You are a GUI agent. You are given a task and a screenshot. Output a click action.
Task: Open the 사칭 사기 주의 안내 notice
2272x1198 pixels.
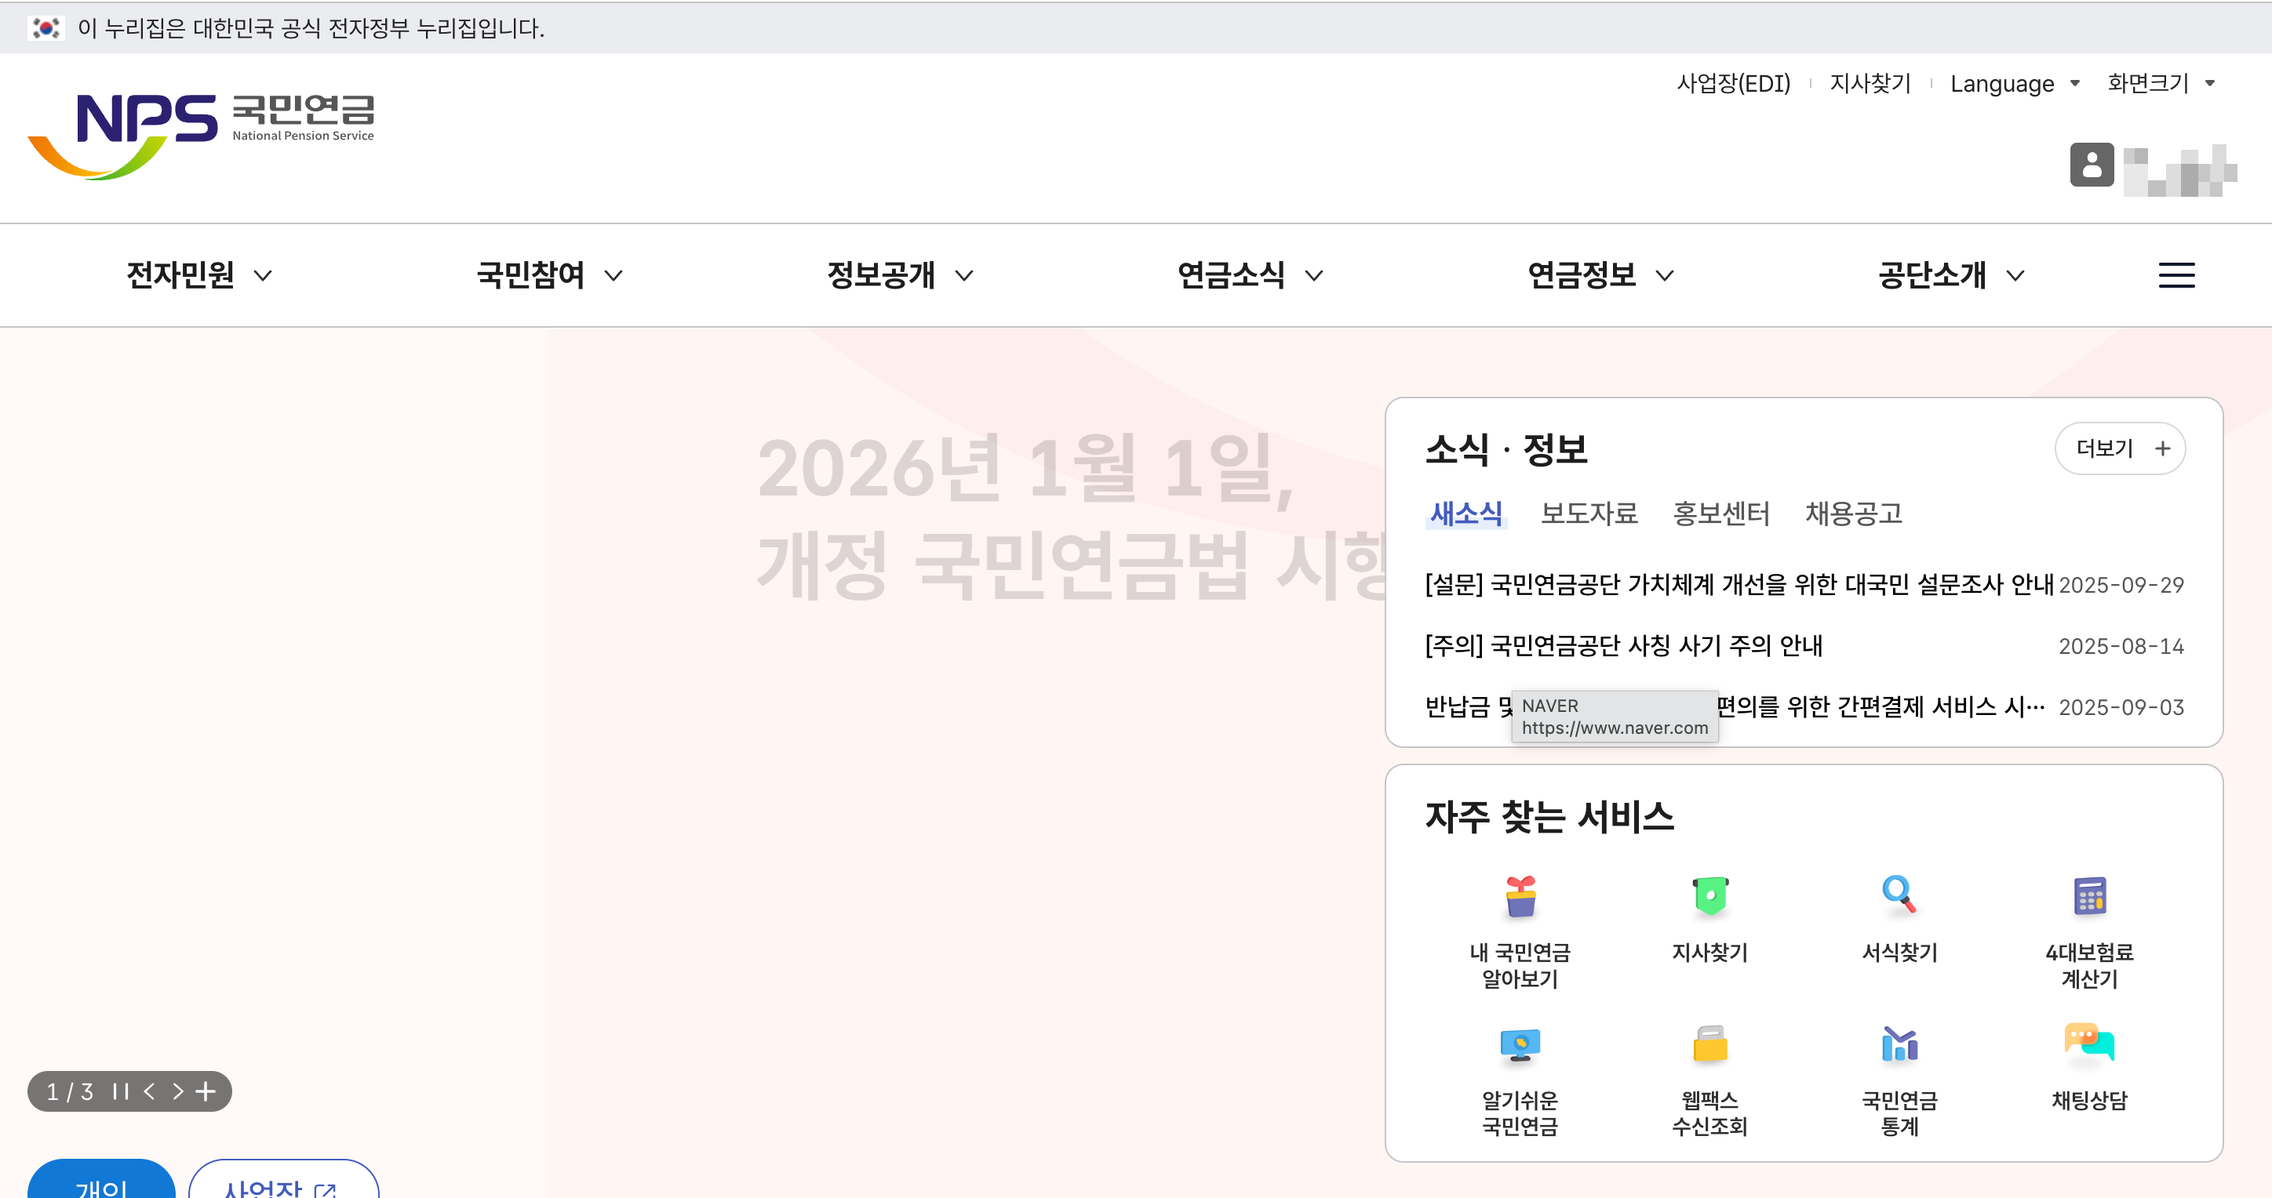[1624, 646]
